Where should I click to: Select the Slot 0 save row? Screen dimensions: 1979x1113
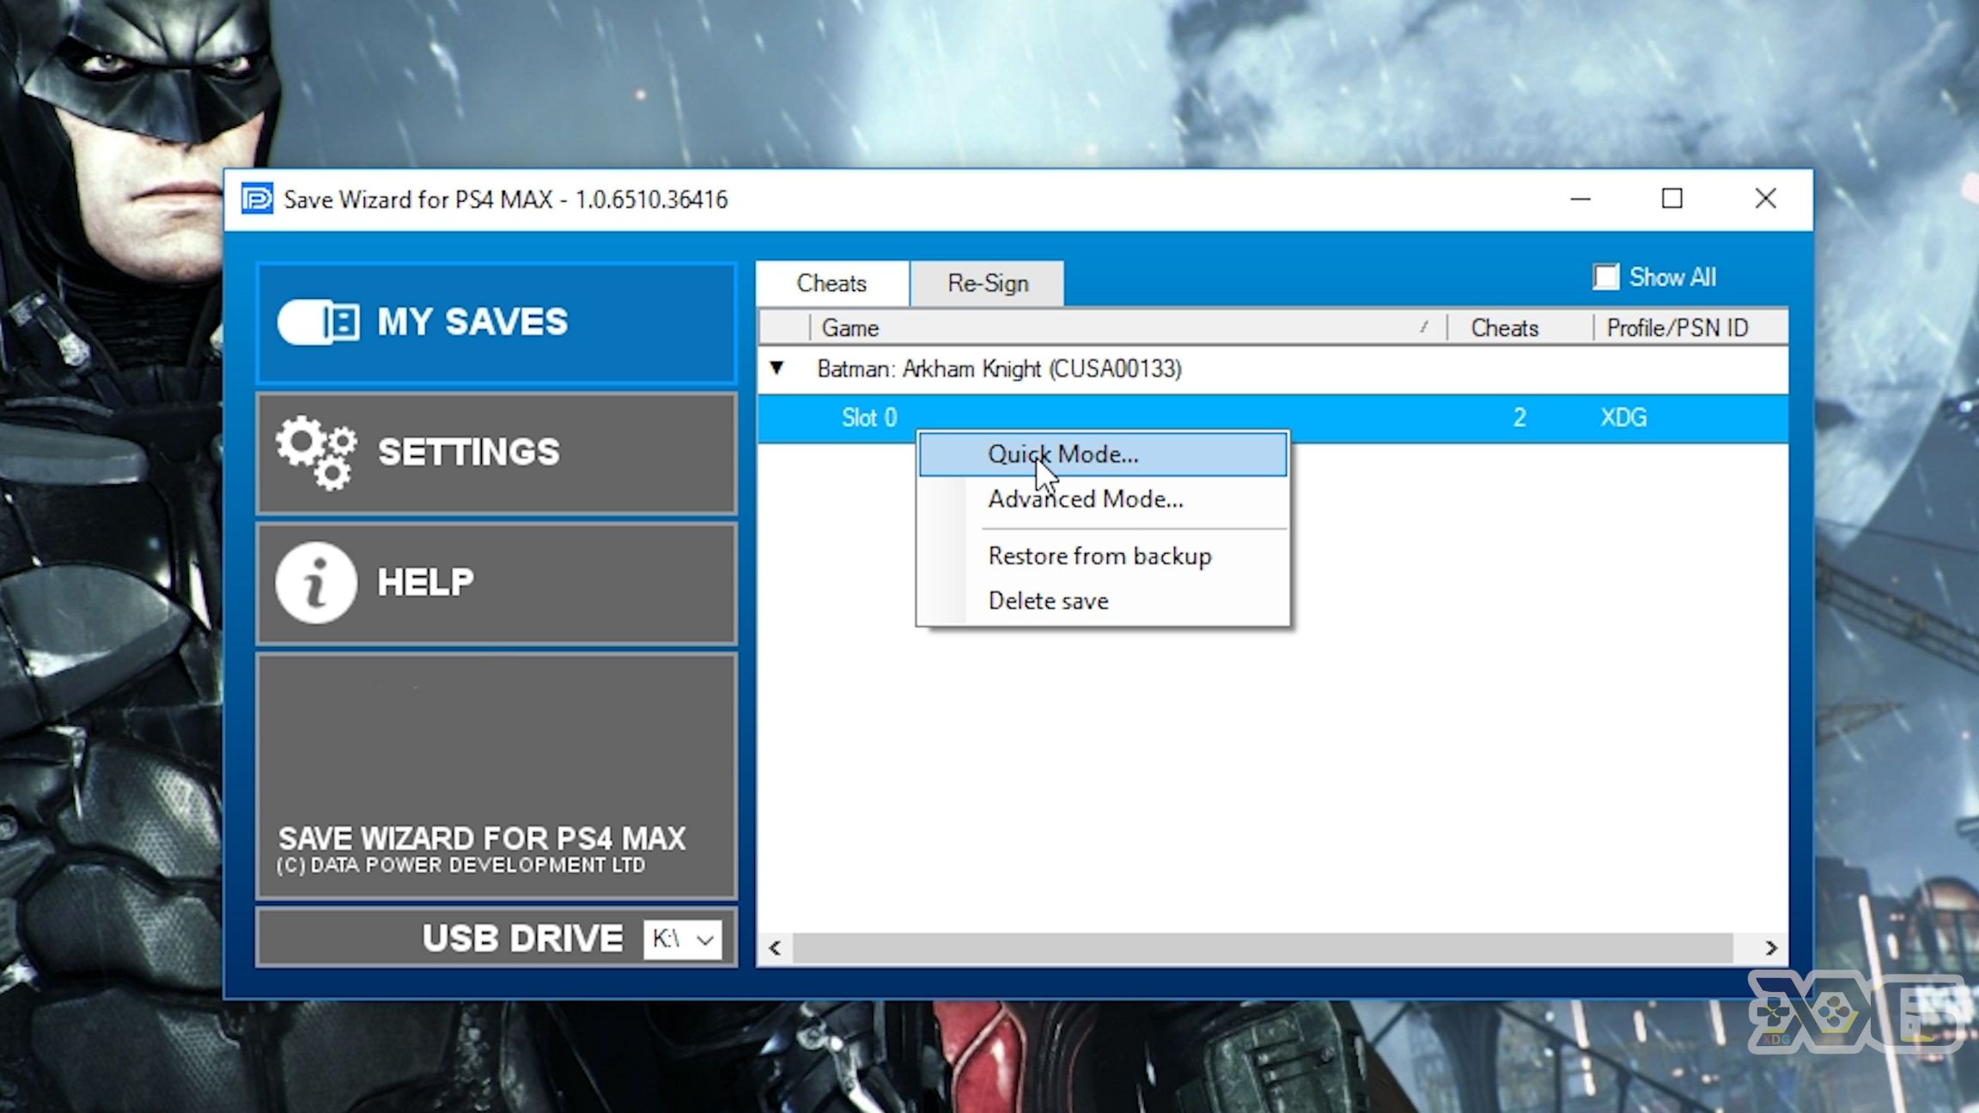pyautogui.click(x=1273, y=418)
